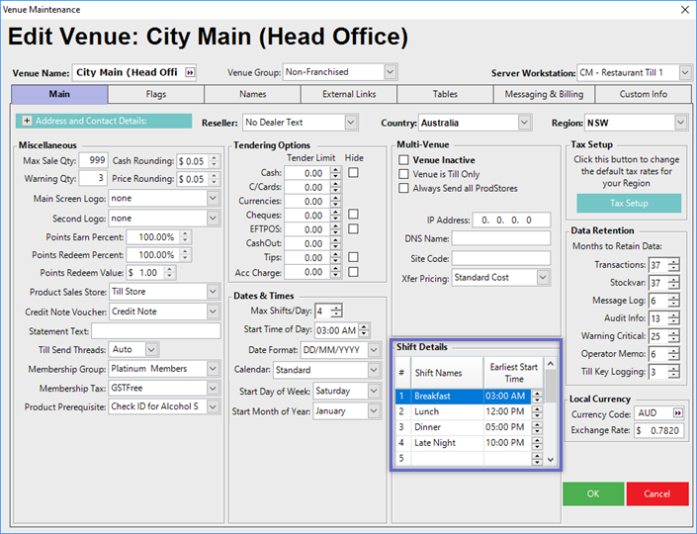Open the Messaging & Billing tab
697x534 pixels.
(x=546, y=95)
